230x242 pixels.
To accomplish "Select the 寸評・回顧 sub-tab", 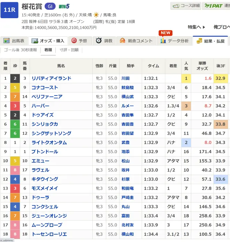I will 69,50.
